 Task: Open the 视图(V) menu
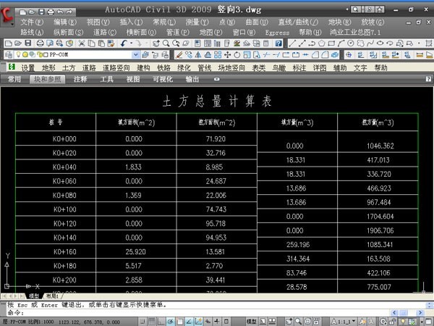pos(98,22)
